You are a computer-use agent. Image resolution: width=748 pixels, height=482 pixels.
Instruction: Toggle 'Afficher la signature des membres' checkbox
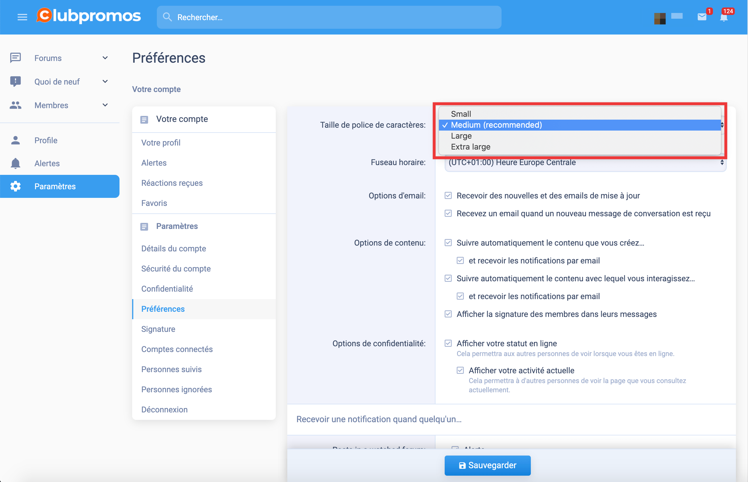448,314
